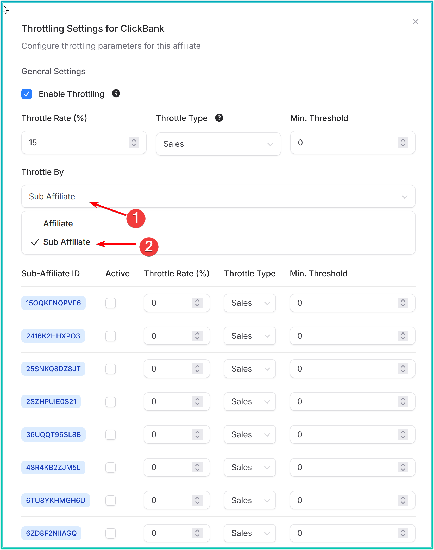This screenshot has width=434, height=550.
Task: Activate the 2SZHPUIE0S21 checkbox
Action: click(111, 402)
